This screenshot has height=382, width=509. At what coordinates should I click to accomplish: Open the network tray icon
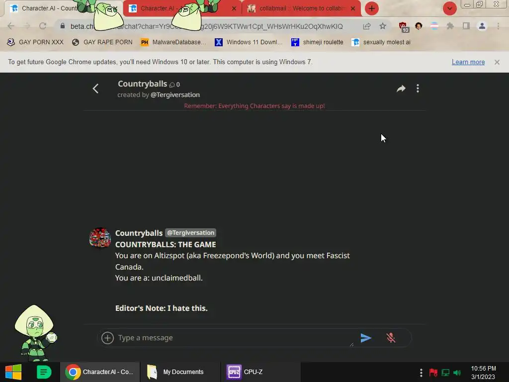[x=445, y=372]
